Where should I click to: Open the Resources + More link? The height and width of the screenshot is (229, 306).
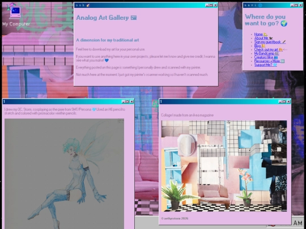269,61
